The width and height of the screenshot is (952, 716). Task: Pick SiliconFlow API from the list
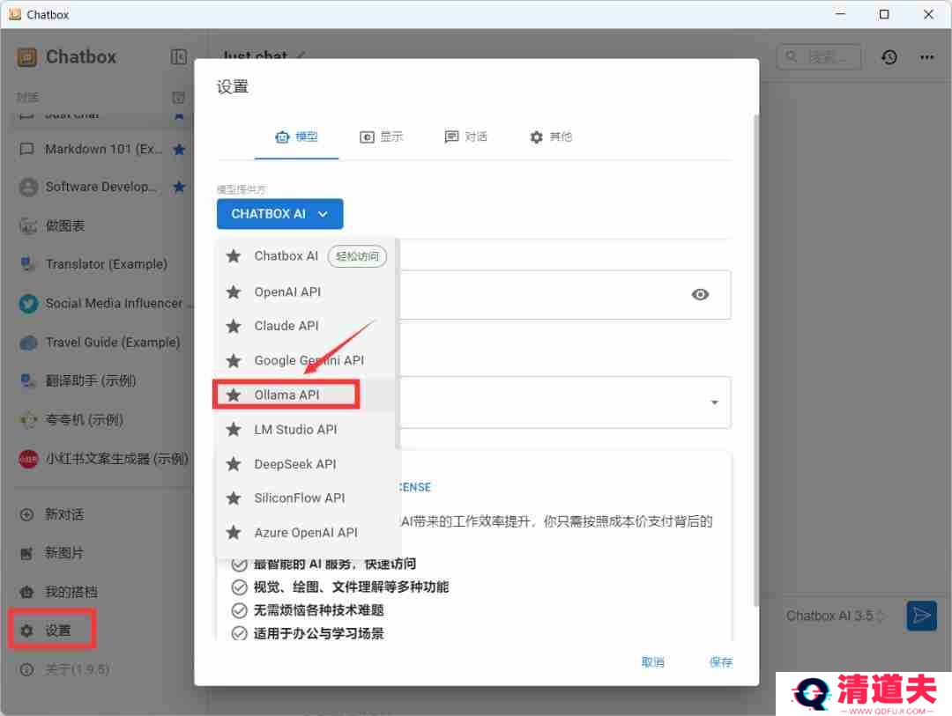pyautogui.click(x=305, y=498)
